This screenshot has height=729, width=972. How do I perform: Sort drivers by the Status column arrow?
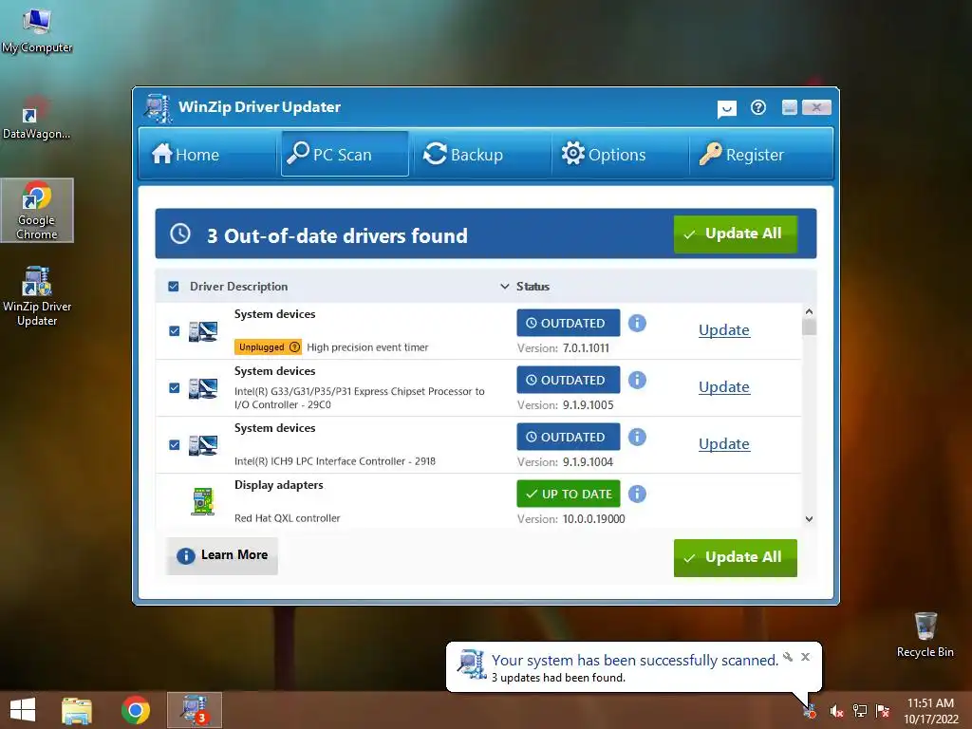[505, 287]
